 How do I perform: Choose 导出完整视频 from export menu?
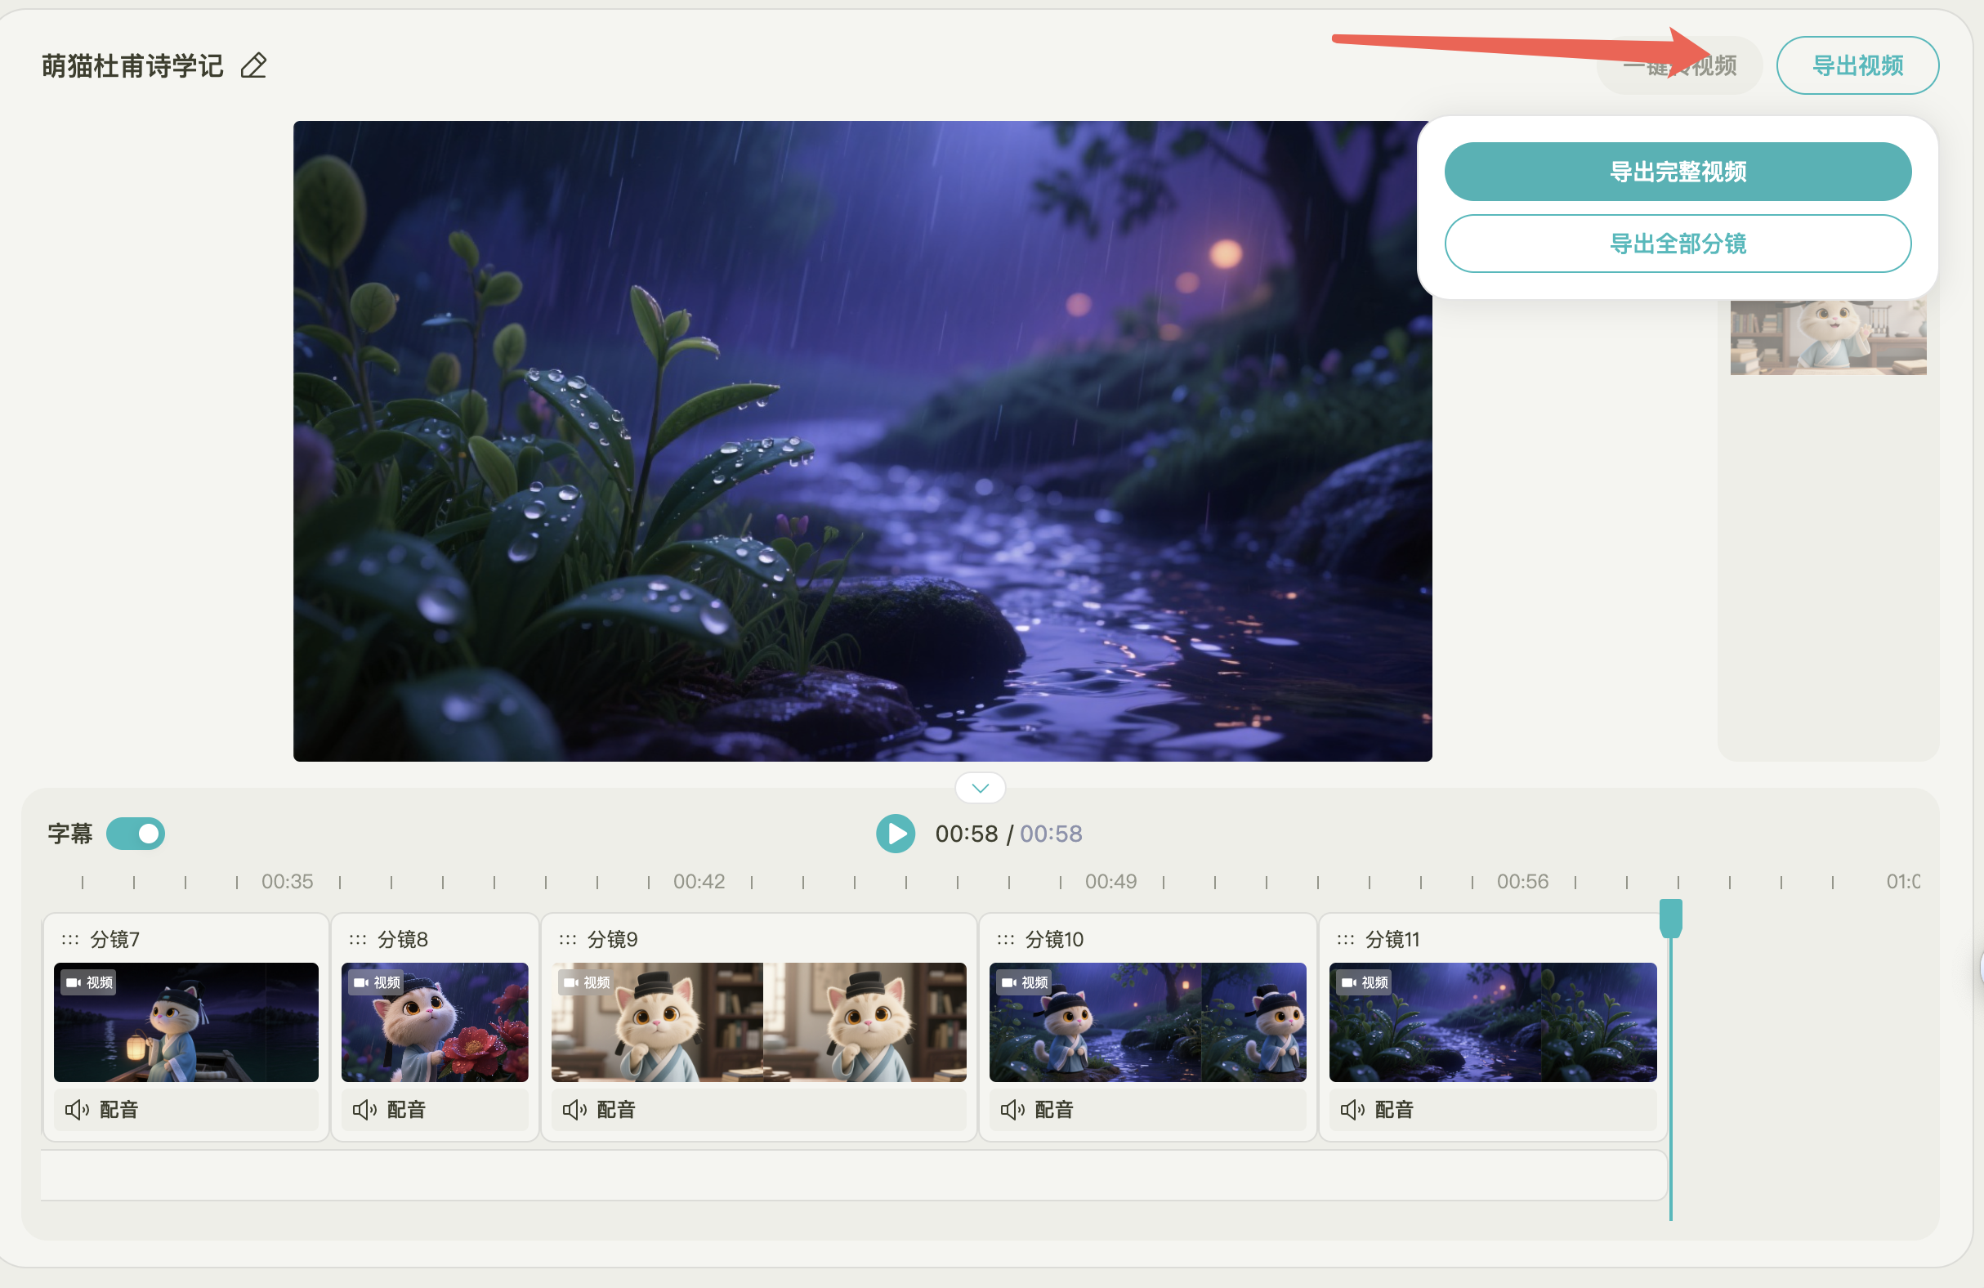(1678, 171)
